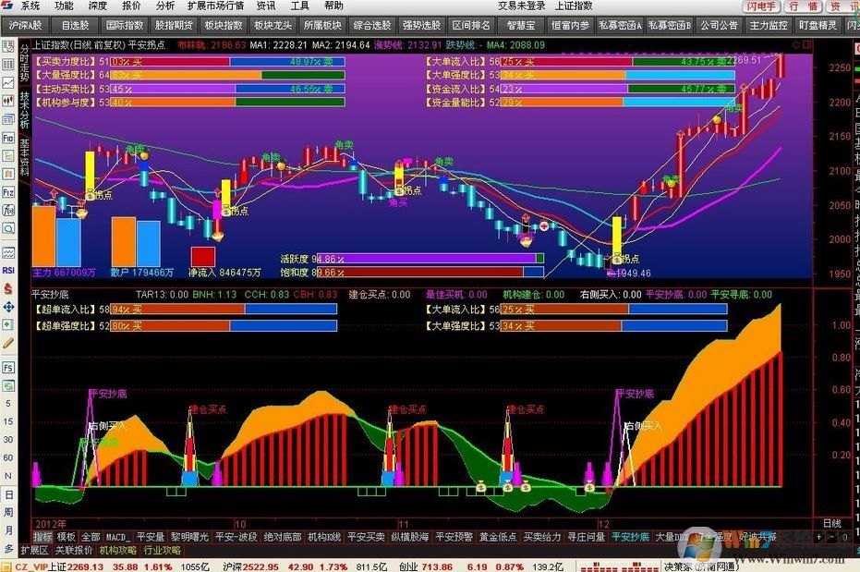
Task: Click the 自选股 toolbar button
Action: (x=75, y=25)
